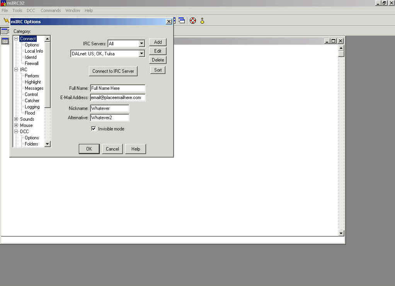Screen dimensions: 395x286
Task: Close the inner status window
Action: (341, 41)
